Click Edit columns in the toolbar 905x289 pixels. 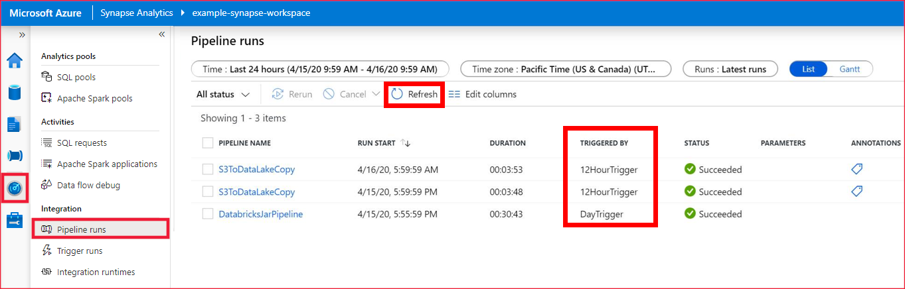pyautogui.click(x=483, y=94)
